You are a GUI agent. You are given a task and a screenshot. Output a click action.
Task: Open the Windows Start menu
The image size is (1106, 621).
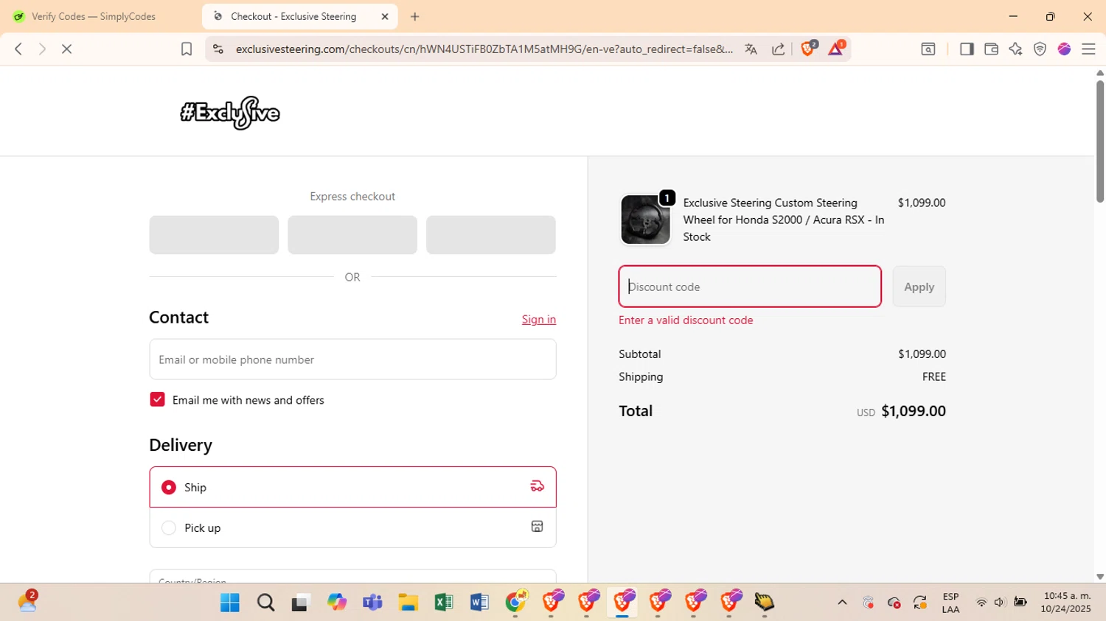[230, 603]
